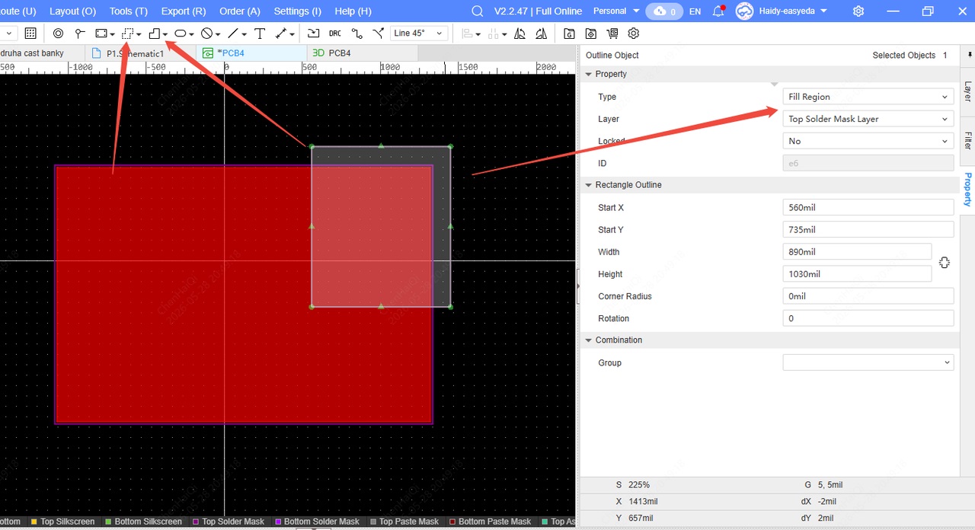Toggle Top Silkscreen layer color box
This screenshot has width=975, height=530.
pyautogui.click(x=34, y=522)
